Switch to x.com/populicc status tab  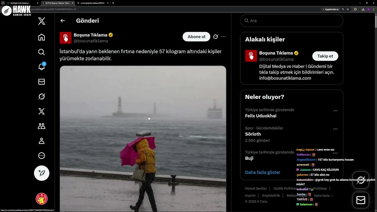point(92,3)
